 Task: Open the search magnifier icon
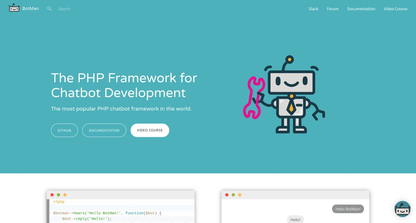click(x=49, y=8)
